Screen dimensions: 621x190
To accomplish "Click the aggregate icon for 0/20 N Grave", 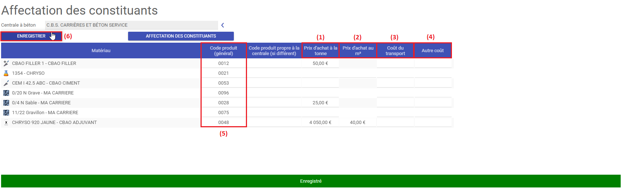I will [x=6, y=93].
